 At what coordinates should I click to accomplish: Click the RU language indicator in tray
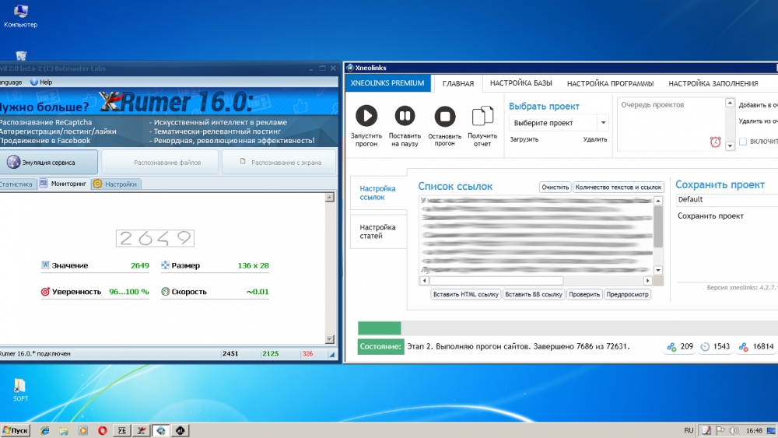tap(689, 430)
